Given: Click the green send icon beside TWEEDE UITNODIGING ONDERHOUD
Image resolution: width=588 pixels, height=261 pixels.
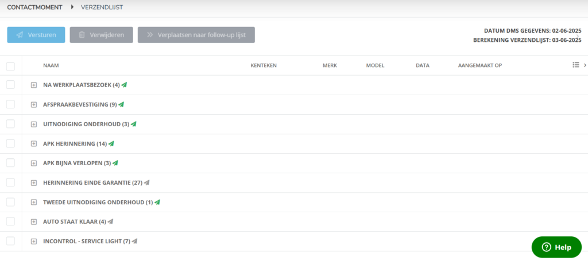Looking at the screenshot, I should click(x=157, y=202).
